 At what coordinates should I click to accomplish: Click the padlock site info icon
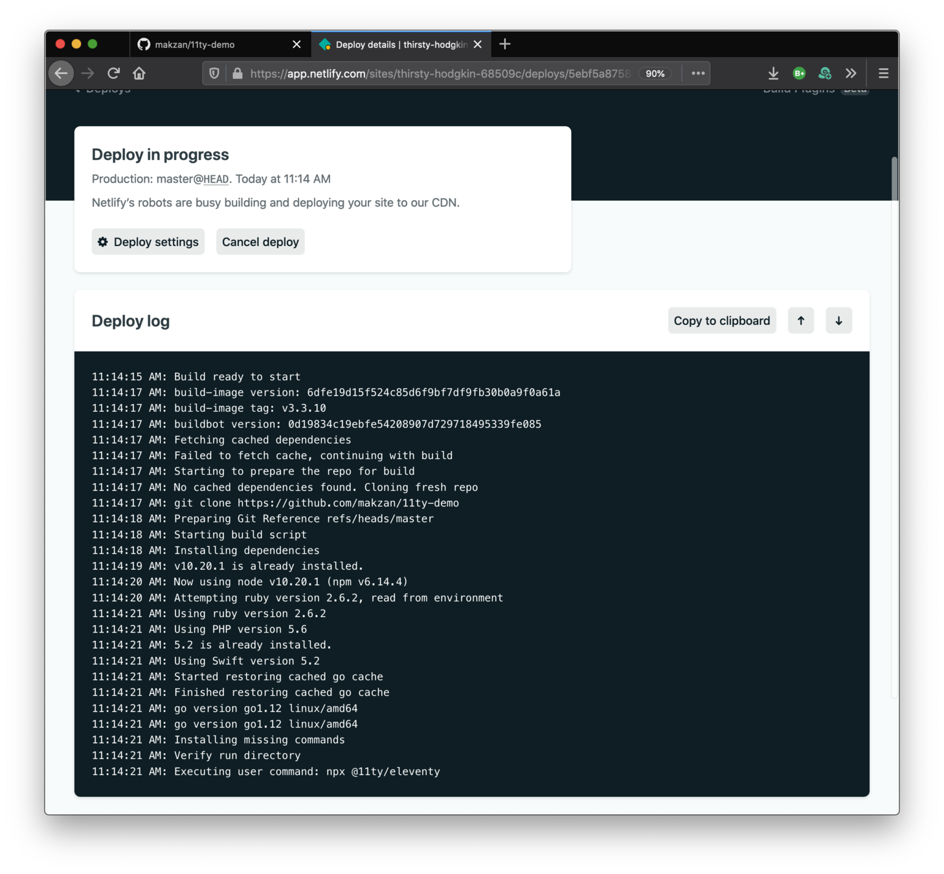tap(237, 73)
